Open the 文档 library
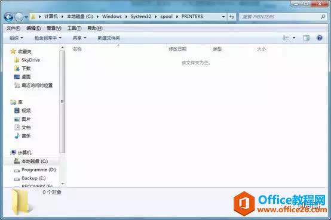 point(26,127)
